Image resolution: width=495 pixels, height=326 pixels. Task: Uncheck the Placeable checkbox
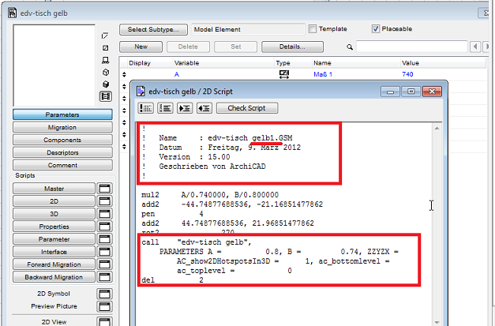coord(375,29)
